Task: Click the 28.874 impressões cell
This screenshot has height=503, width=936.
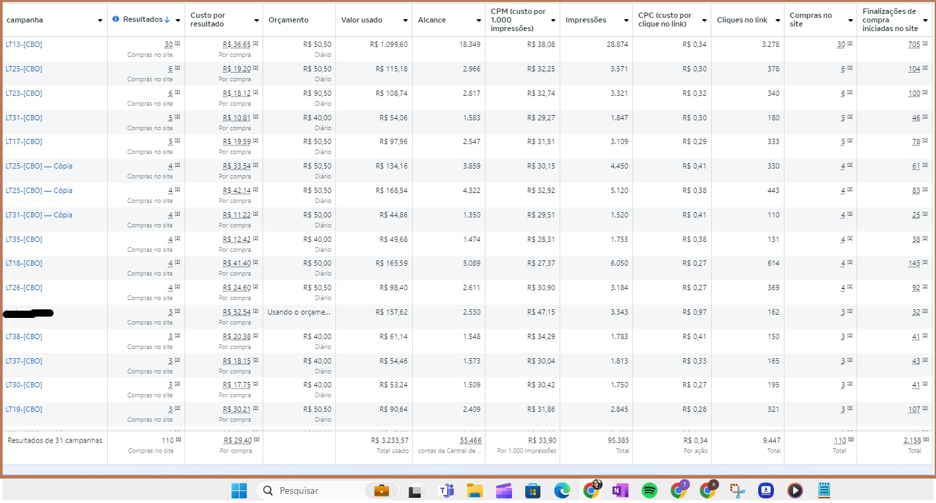Action: (x=616, y=44)
